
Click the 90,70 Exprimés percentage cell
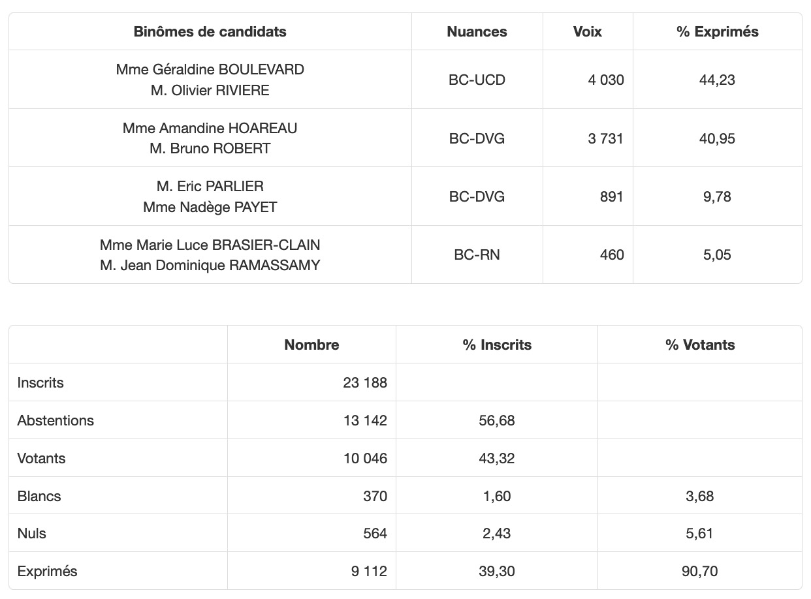pos(700,571)
